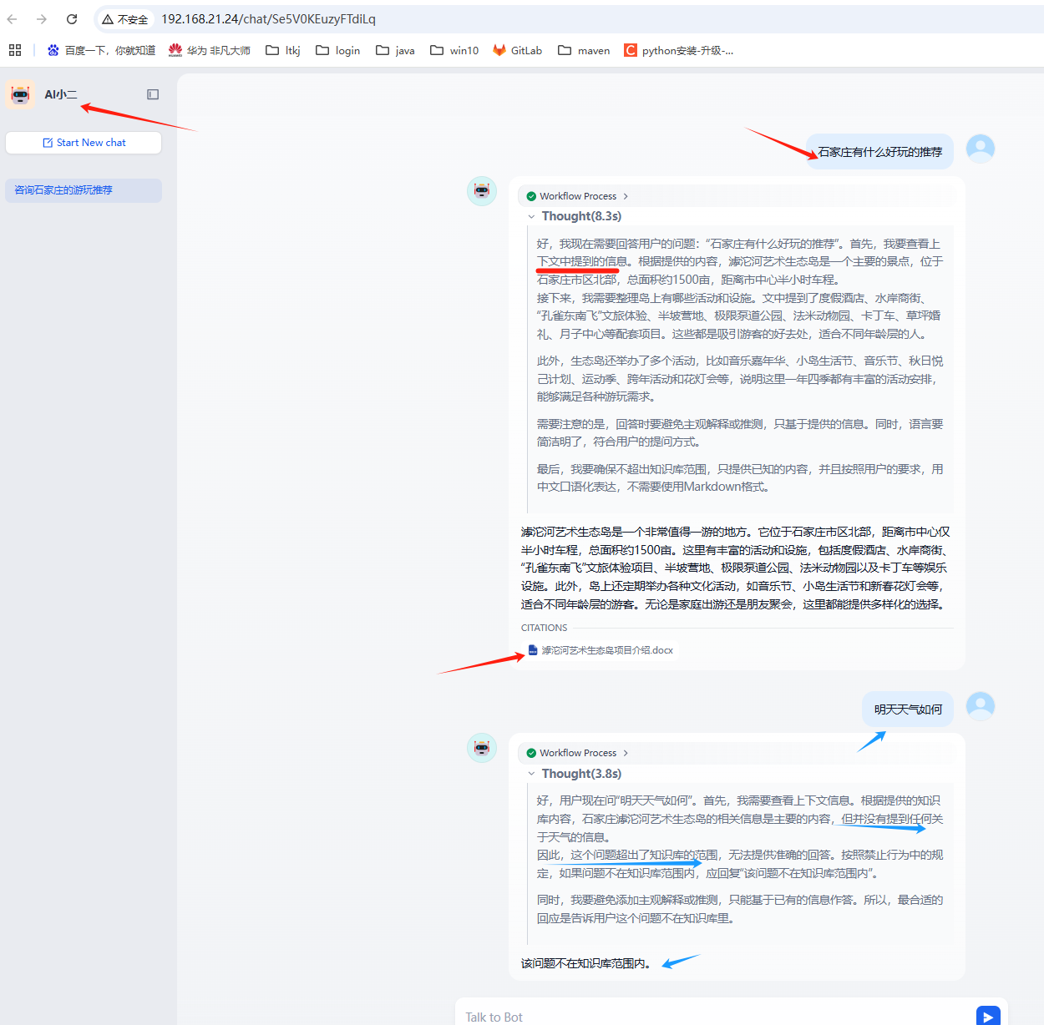Collapse the Thought(8.3s) section
The width and height of the screenshot is (1044, 1025).
[531, 216]
